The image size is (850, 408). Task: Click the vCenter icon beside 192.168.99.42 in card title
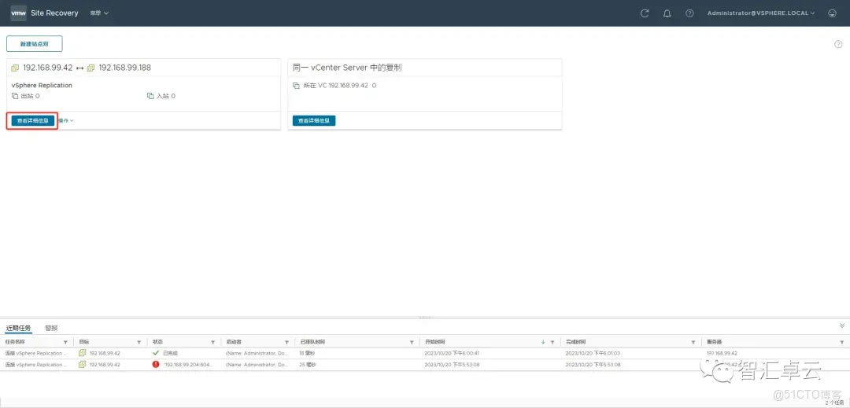(15, 68)
